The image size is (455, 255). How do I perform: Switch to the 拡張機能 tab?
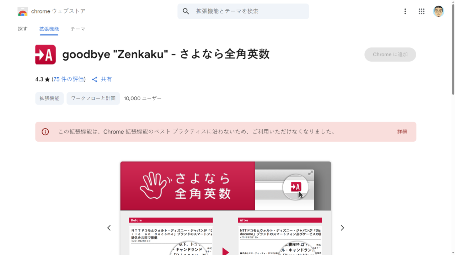[x=49, y=29]
